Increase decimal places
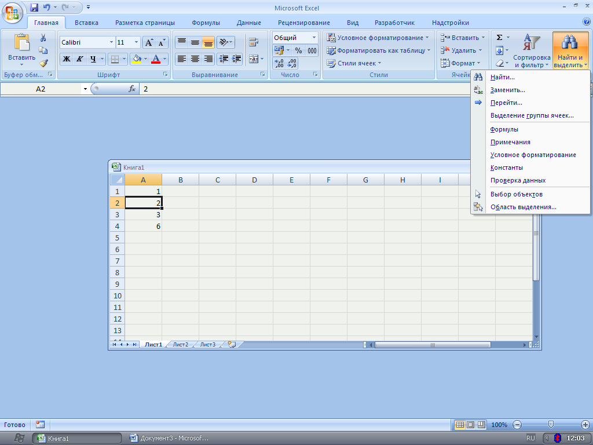 coord(279,63)
